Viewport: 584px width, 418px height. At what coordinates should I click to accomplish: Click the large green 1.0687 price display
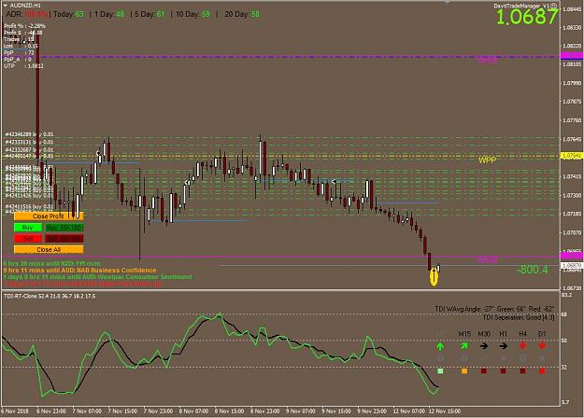(527, 17)
